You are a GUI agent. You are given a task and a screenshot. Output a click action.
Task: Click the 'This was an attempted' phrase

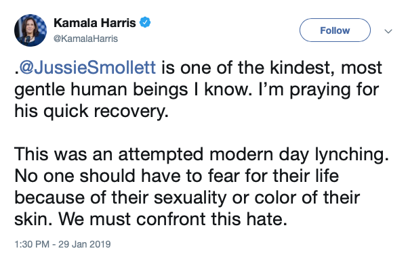pos(108,154)
